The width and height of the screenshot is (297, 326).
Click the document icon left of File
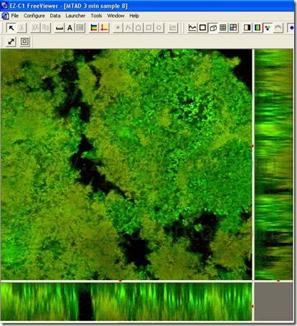[x=5, y=16]
